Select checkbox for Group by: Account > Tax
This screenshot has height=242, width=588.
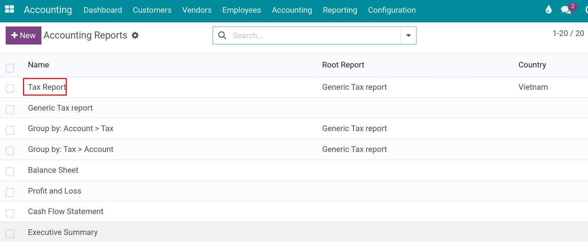pos(10,130)
